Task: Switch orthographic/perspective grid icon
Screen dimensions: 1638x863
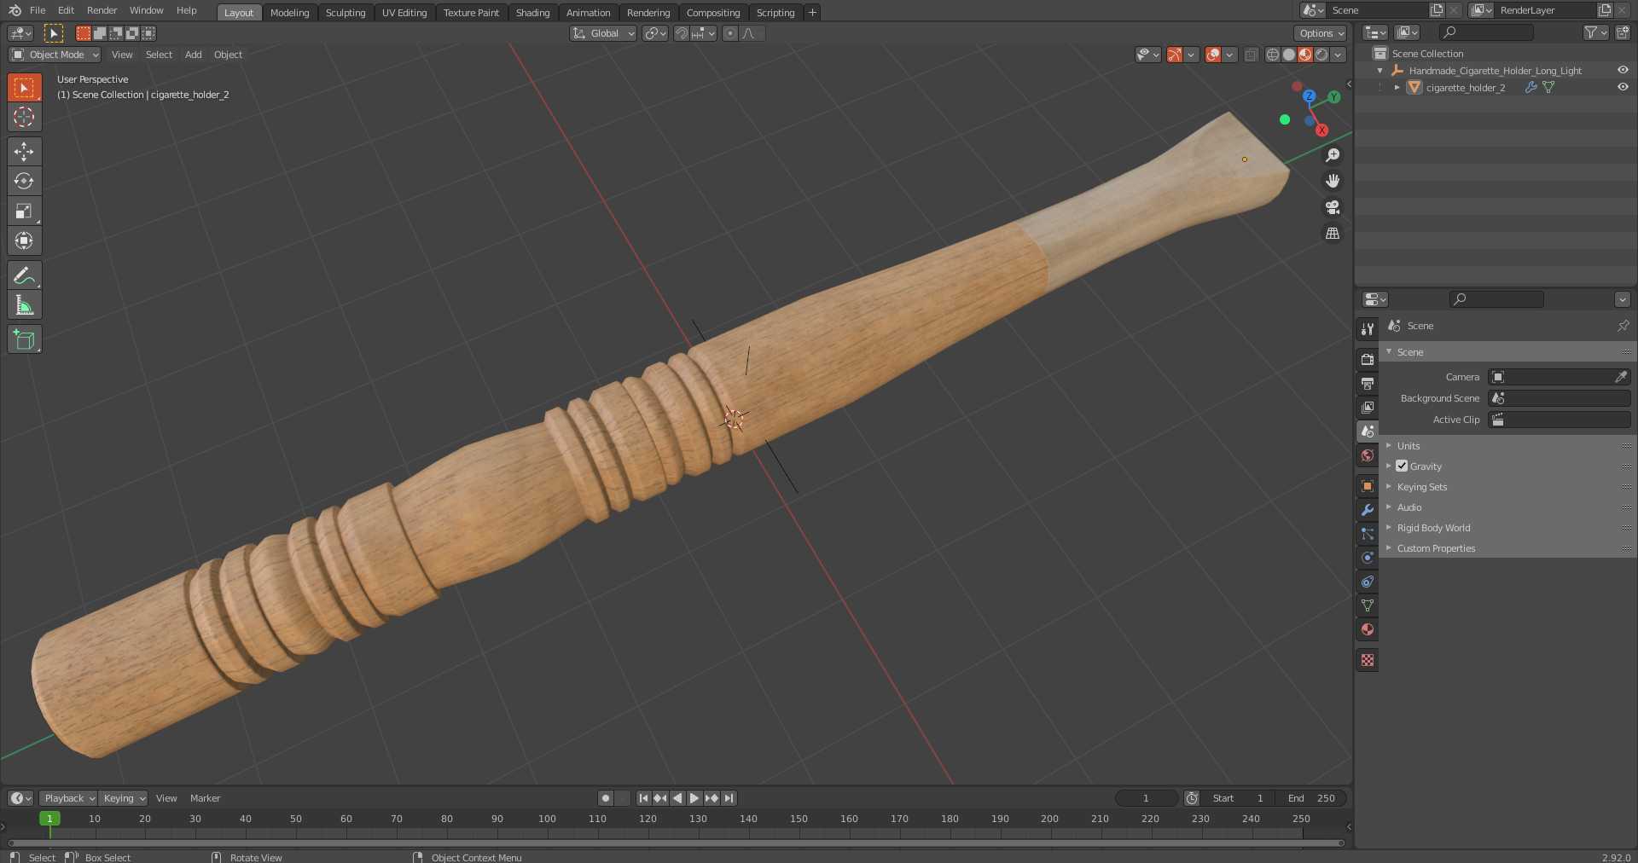Action: [x=1333, y=233]
